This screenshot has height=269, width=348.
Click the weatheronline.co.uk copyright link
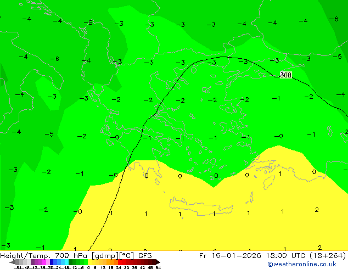302,264
